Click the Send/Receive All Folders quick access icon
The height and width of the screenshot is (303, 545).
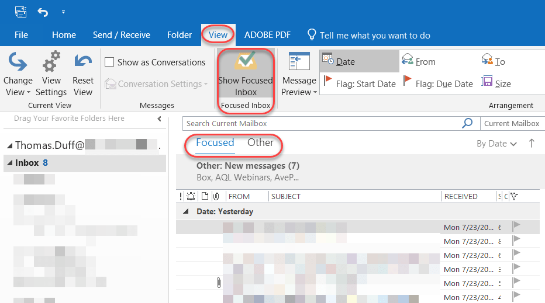21,12
